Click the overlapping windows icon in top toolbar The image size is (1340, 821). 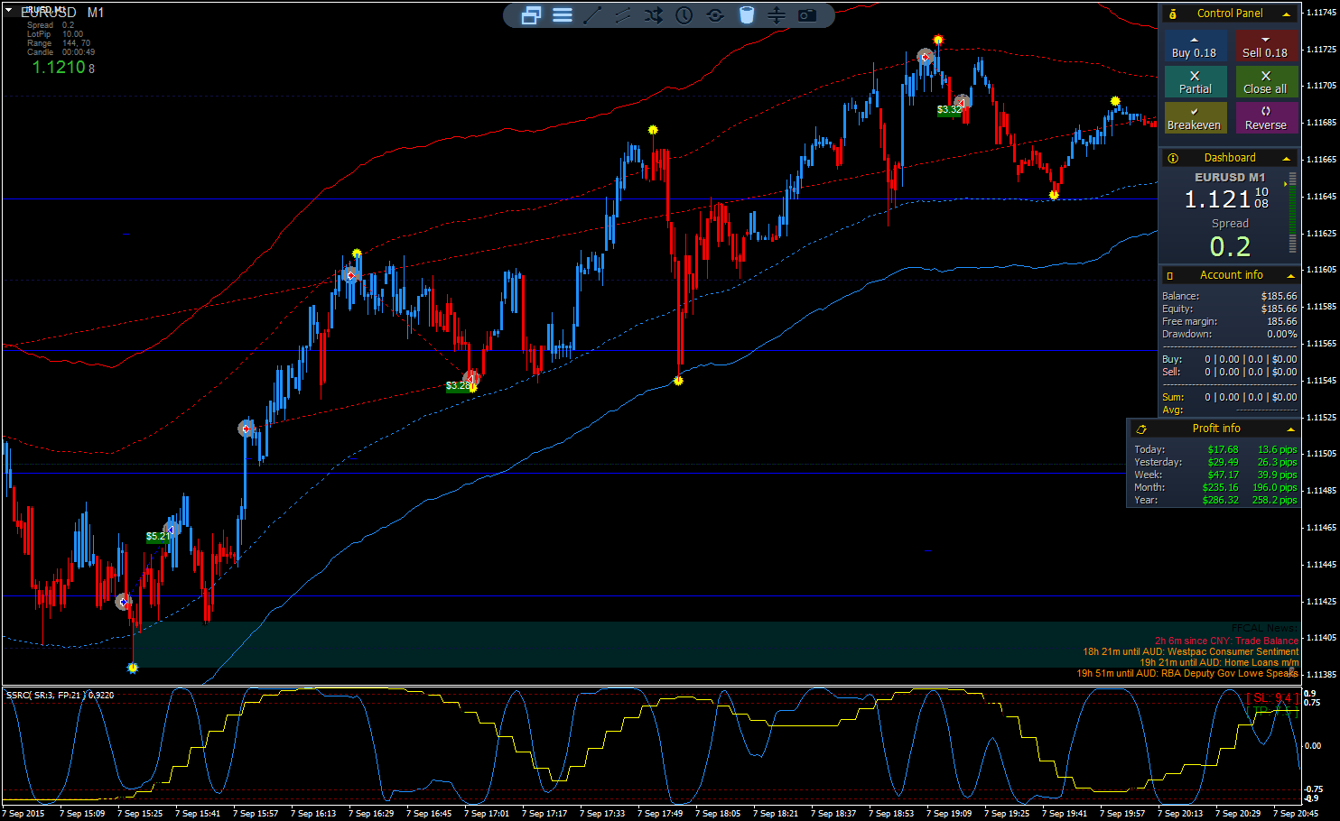click(x=531, y=15)
